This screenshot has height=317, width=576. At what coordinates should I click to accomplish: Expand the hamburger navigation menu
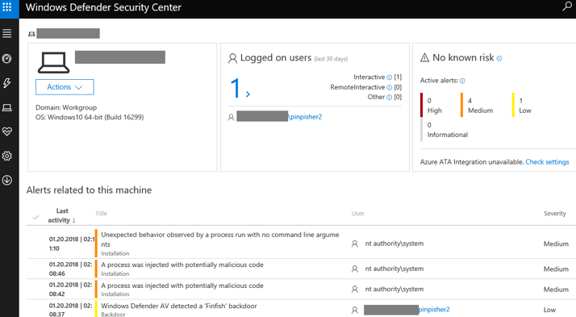pos(7,33)
